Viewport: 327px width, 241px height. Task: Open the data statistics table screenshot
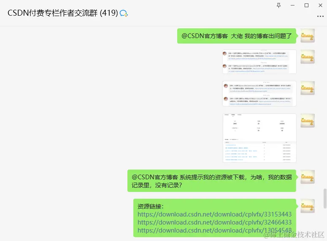[x=259, y=138]
